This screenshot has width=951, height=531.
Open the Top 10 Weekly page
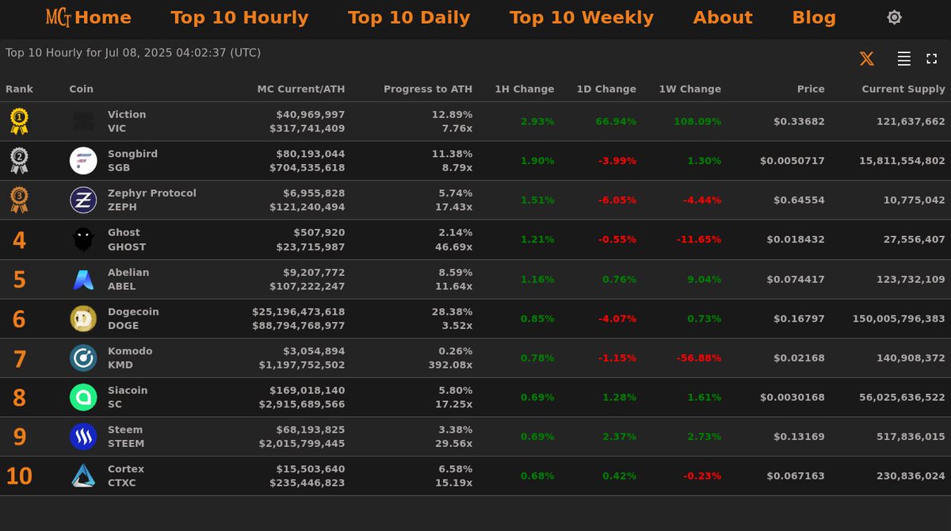click(582, 17)
